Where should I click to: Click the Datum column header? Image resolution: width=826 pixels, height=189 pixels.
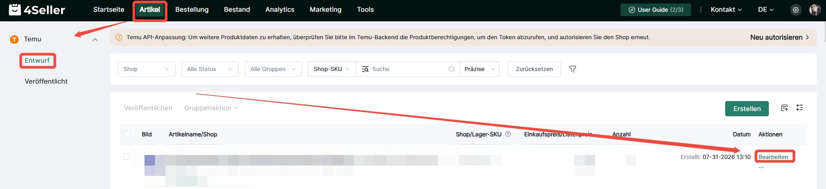[741, 134]
